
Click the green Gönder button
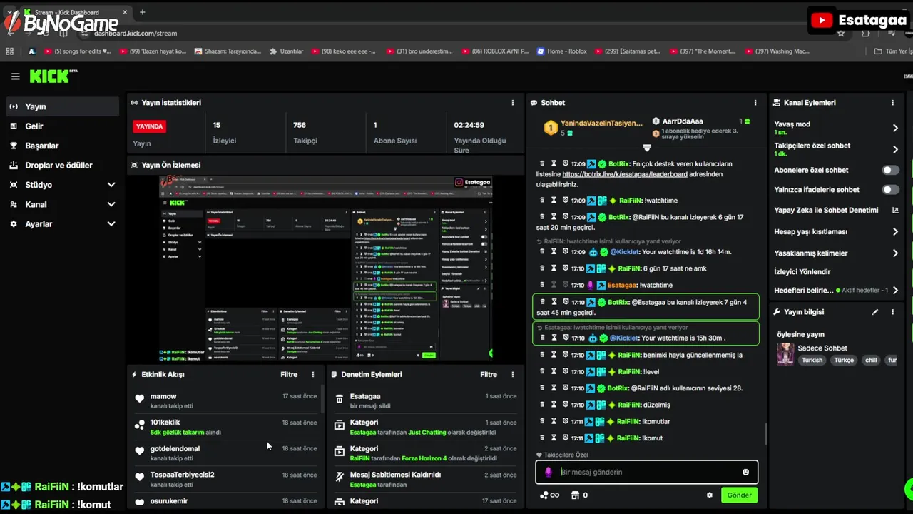(739, 495)
